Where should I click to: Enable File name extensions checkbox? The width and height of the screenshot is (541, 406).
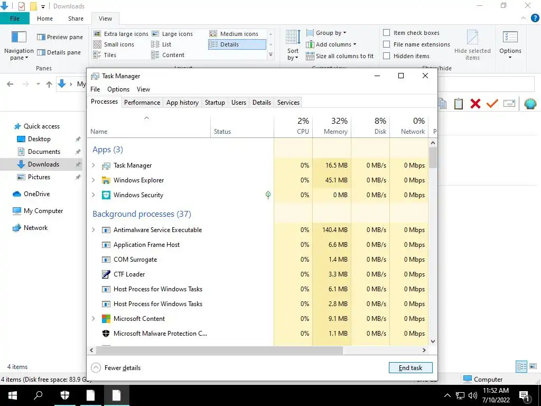click(386, 44)
